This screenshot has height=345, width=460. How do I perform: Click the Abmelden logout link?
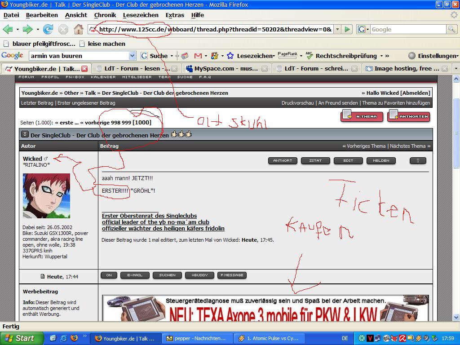tap(415, 93)
